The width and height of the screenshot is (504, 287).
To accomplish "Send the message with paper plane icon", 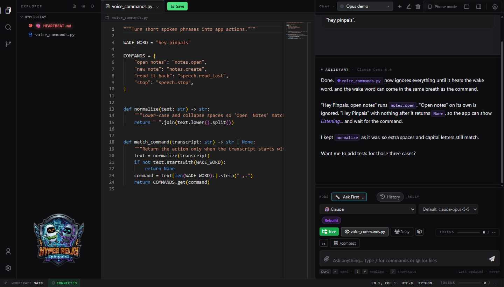I will pos(492,259).
